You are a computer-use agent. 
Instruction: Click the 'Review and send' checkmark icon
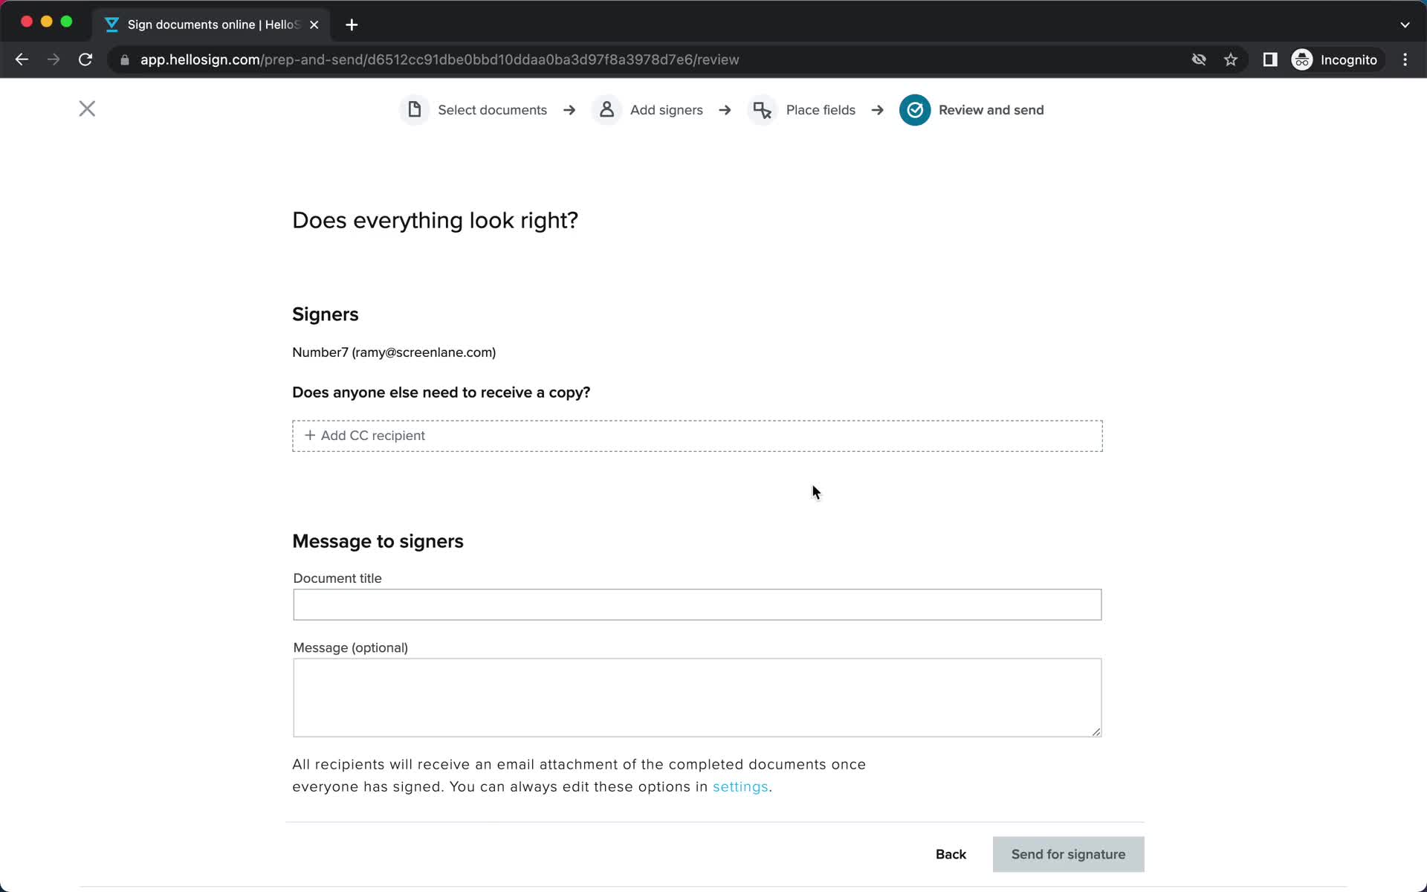click(914, 110)
